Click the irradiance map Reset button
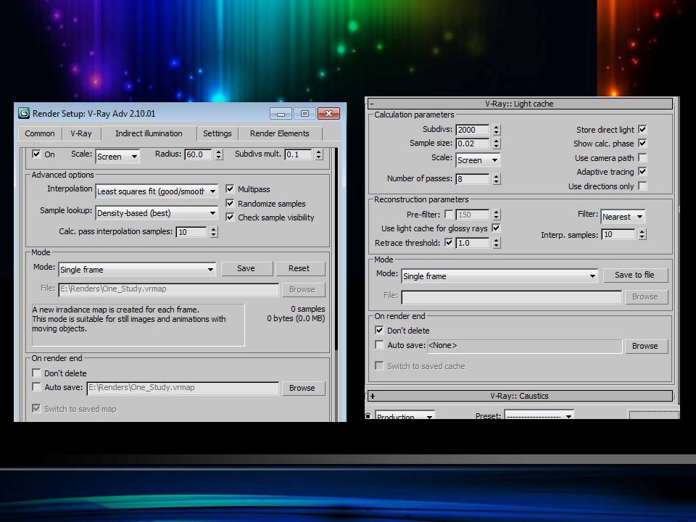Viewport: 696px width, 522px height. click(x=299, y=268)
